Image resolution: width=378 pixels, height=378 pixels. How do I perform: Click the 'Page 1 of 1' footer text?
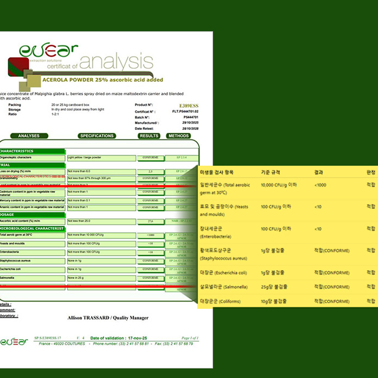pyautogui.click(x=190, y=338)
